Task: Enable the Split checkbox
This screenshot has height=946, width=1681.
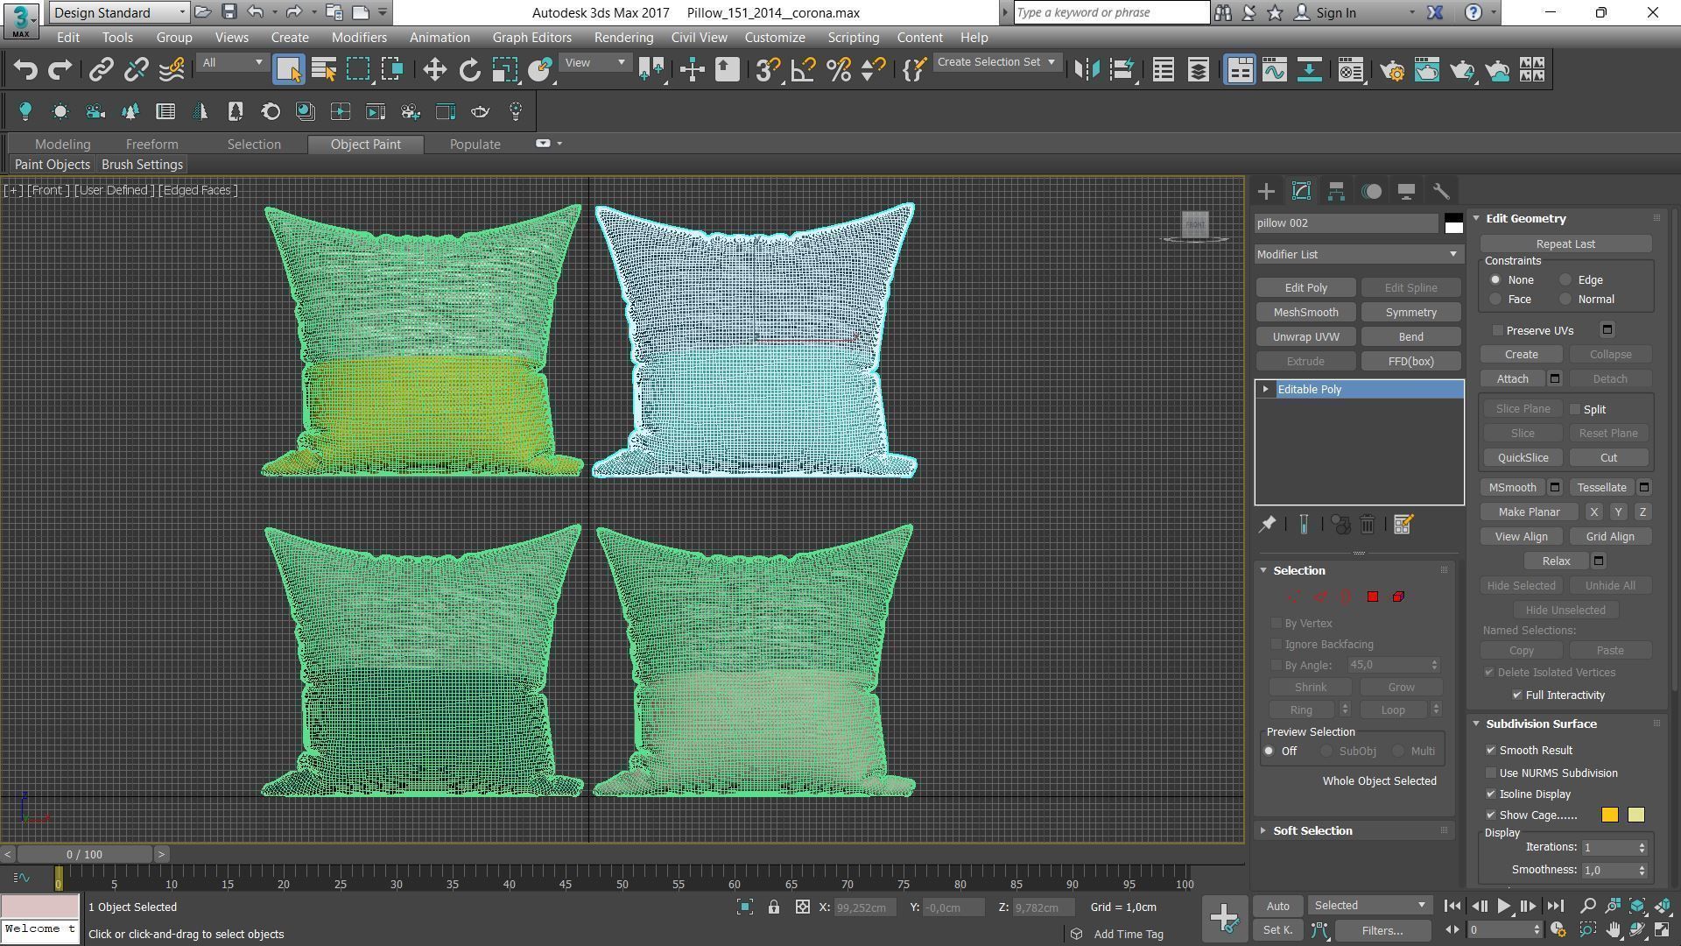Action: [1575, 409]
